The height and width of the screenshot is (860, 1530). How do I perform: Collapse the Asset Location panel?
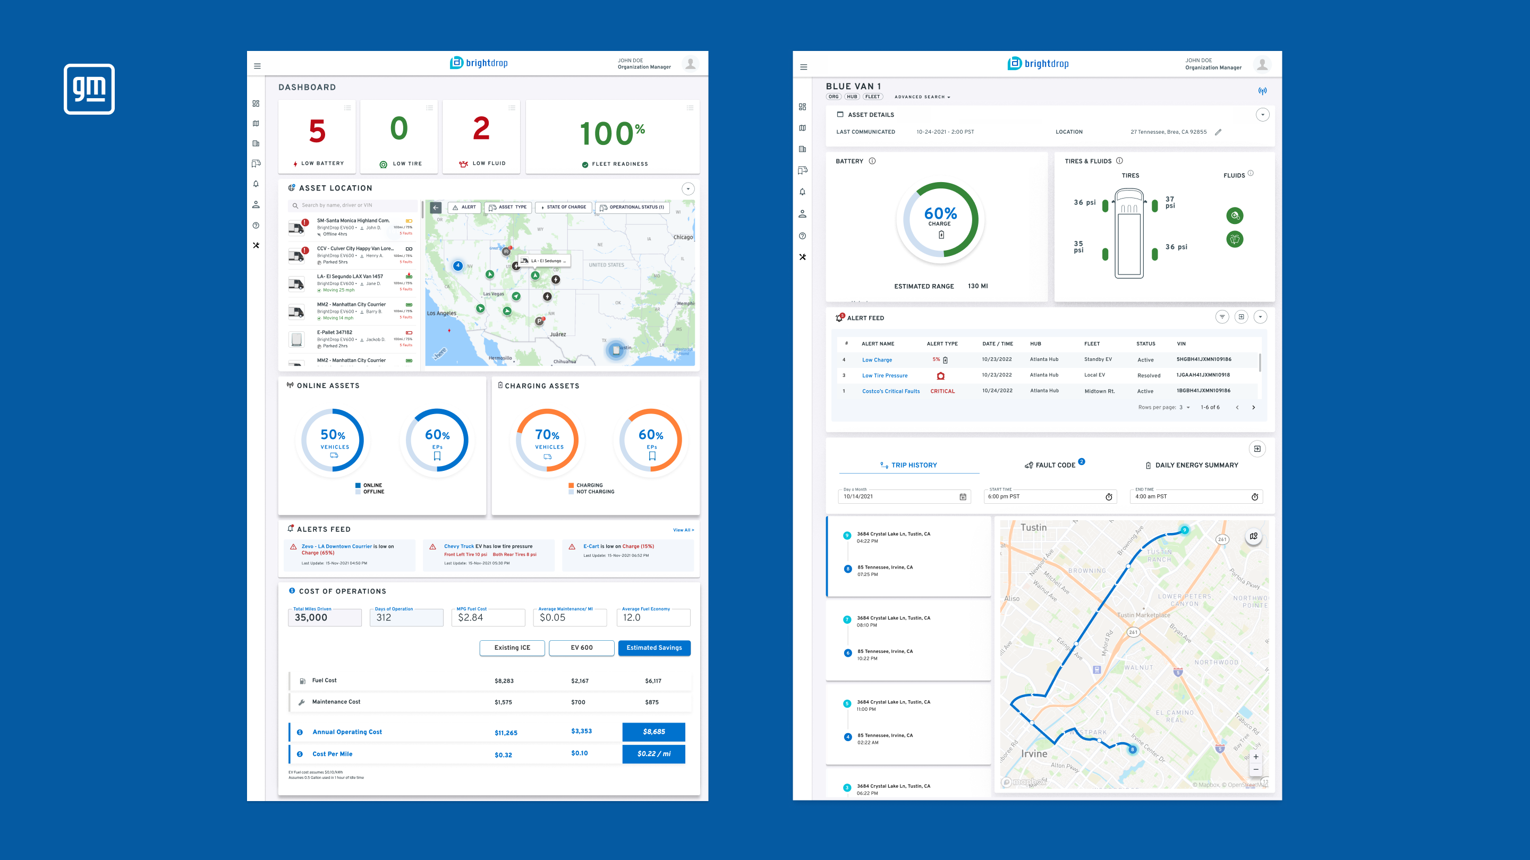point(688,189)
